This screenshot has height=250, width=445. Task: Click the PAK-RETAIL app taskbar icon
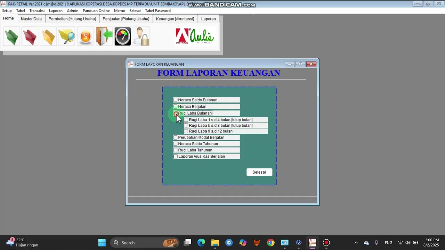[313, 243]
